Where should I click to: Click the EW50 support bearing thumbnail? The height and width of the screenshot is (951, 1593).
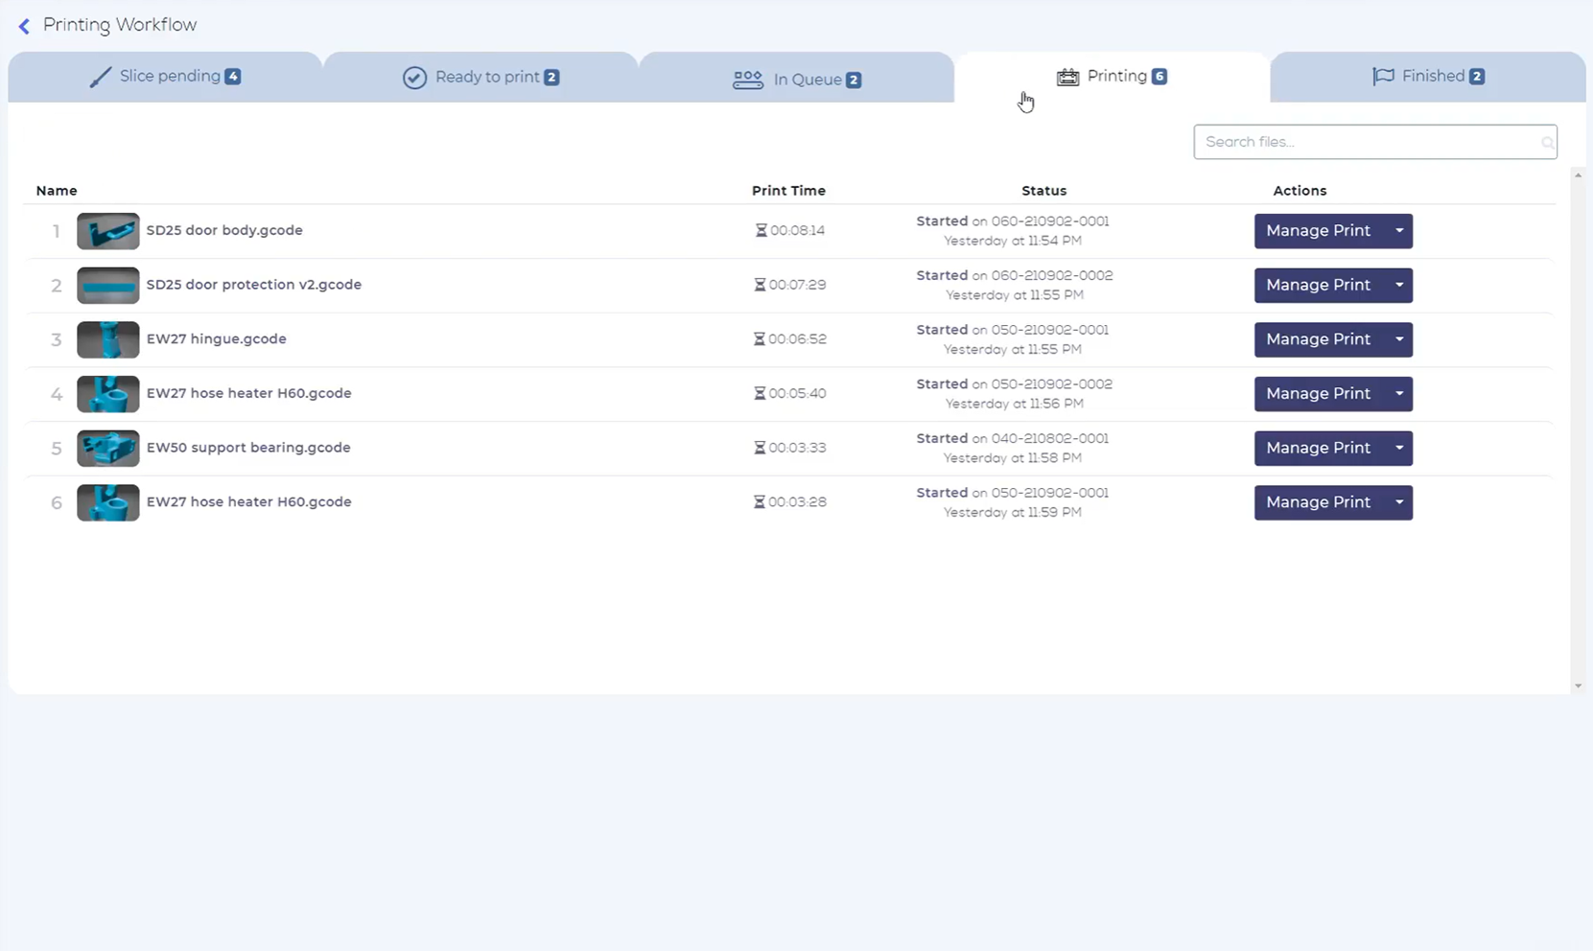pyautogui.click(x=108, y=449)
